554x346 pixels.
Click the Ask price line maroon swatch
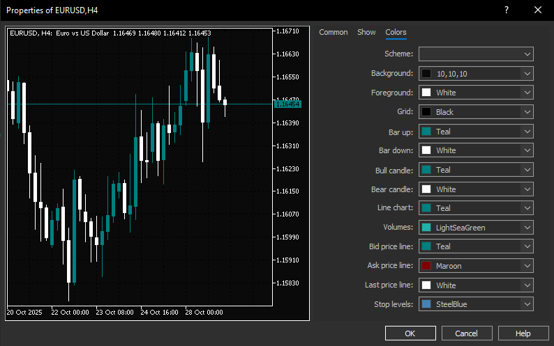[x=426, y=266]
